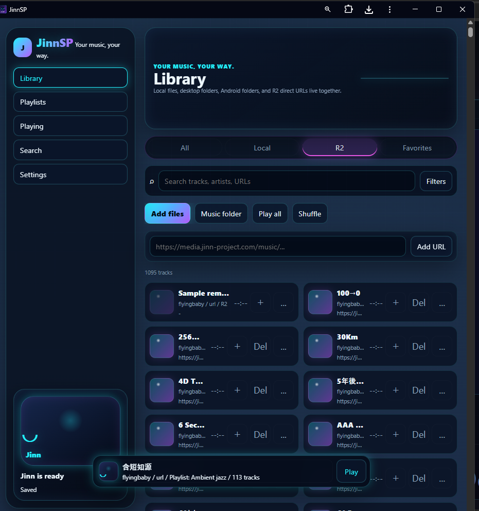Click the zoom magnifier icon in title bar
The width and height of the screenshot is (479, 511).
click(x=328, y=9)
